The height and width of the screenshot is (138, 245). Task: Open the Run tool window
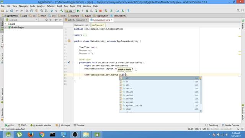pos(10,125)
